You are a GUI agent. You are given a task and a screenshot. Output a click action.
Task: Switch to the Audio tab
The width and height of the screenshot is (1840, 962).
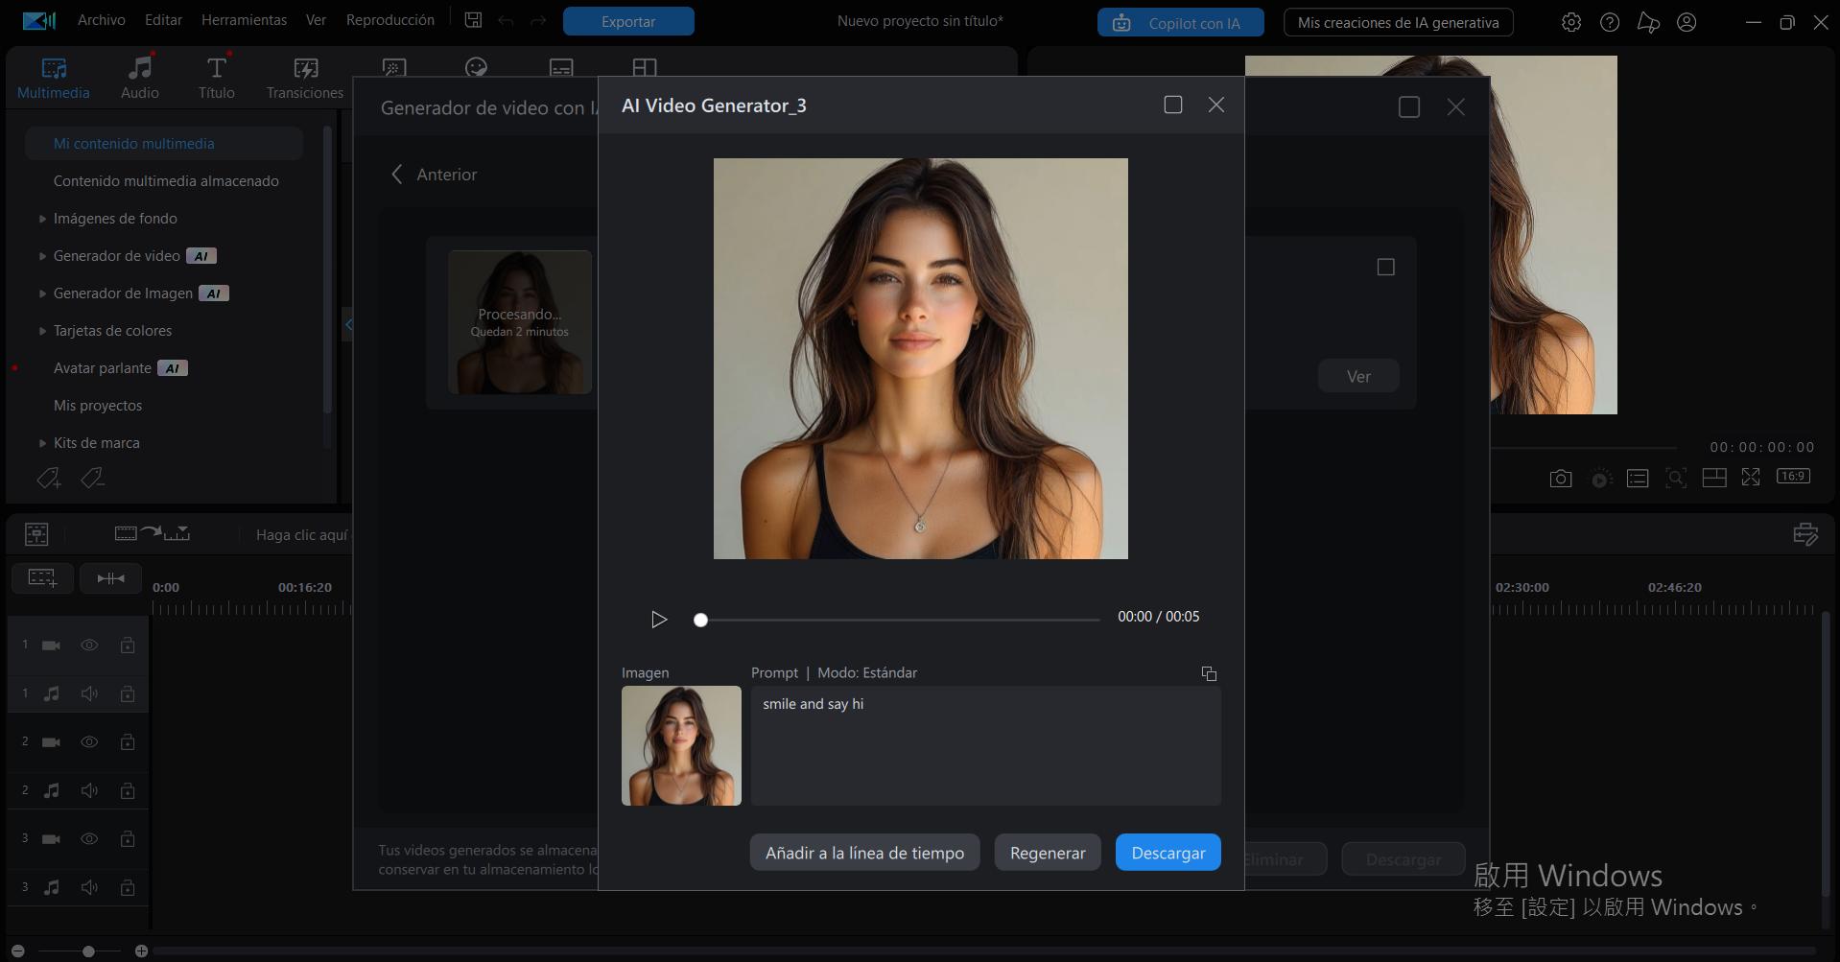point(139,76)
